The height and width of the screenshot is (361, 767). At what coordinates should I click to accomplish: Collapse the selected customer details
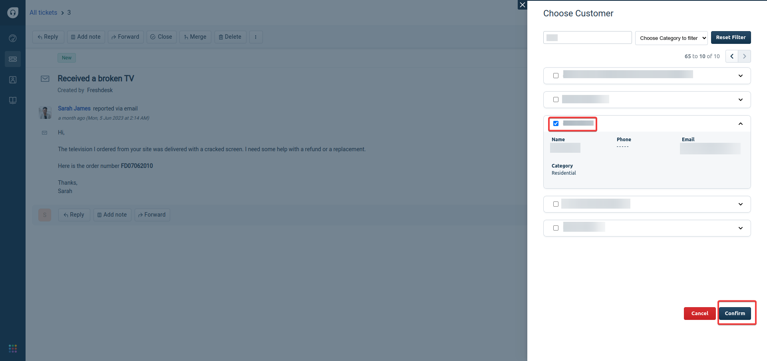[x=741, y=124]
